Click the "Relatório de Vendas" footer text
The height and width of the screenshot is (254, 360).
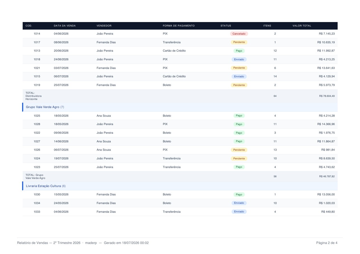pyautogui.click(x=32, y=243)
